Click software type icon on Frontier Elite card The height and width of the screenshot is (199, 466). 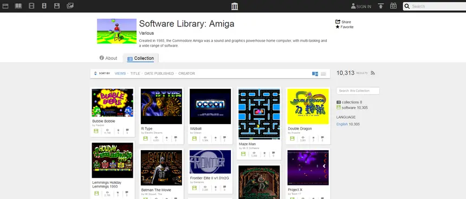[194, 188]
